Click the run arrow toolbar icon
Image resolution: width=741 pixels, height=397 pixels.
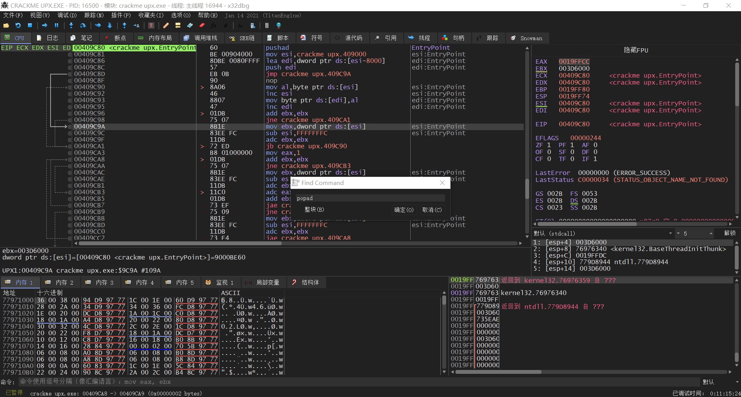pyautogui.click(x=45, y=25)
